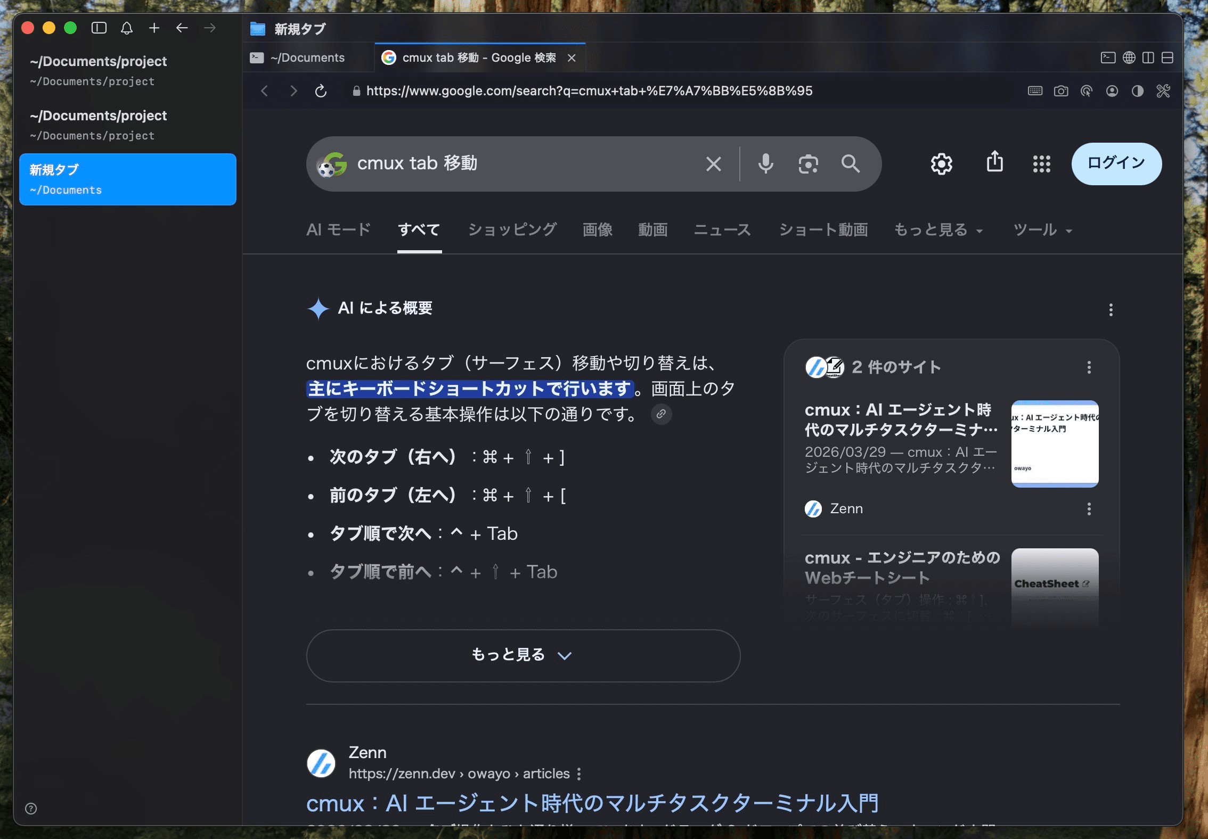Click the browser back chevron
This screenshot has width=1208, height=839.
[265, 91]
